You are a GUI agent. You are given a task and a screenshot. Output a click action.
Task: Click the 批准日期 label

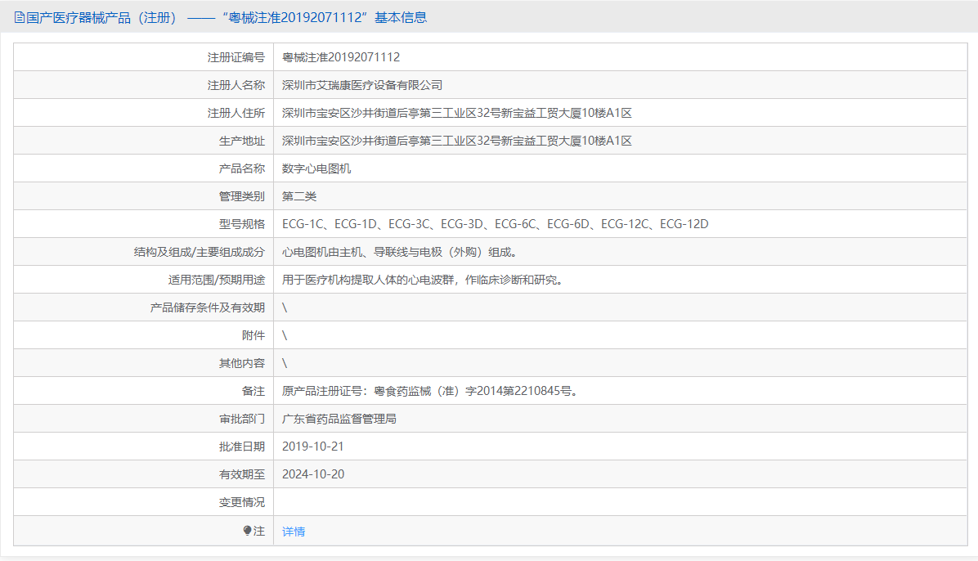tap(242, 447)
